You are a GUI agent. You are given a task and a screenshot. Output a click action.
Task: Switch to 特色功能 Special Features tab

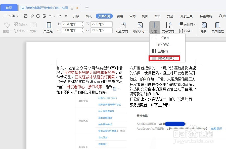point(206,16)
